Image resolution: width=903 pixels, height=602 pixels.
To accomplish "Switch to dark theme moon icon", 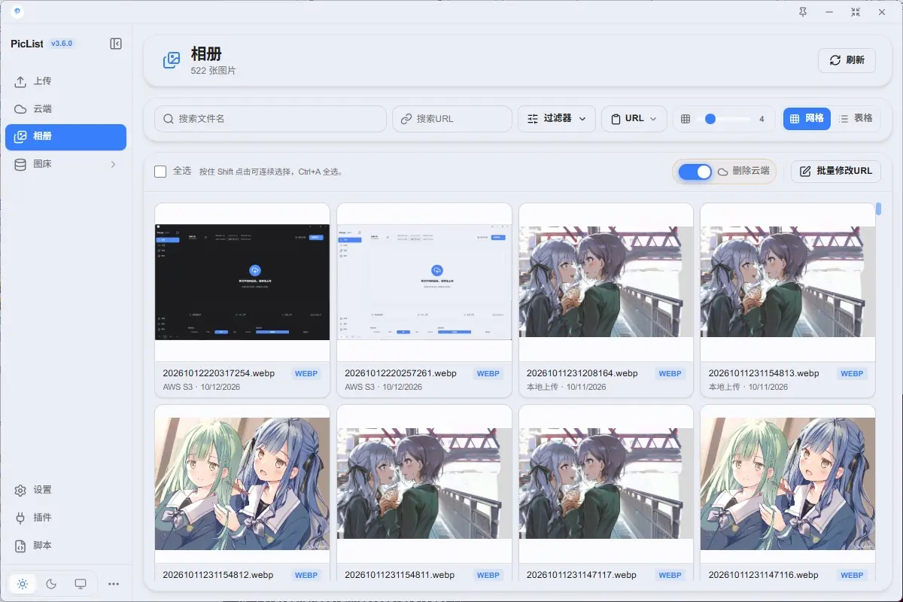I will 51,584.
